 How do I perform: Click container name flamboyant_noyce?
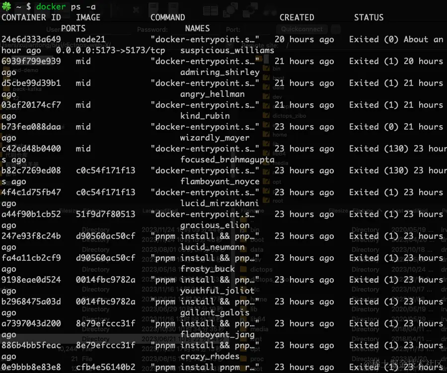(x=220, y=181)
